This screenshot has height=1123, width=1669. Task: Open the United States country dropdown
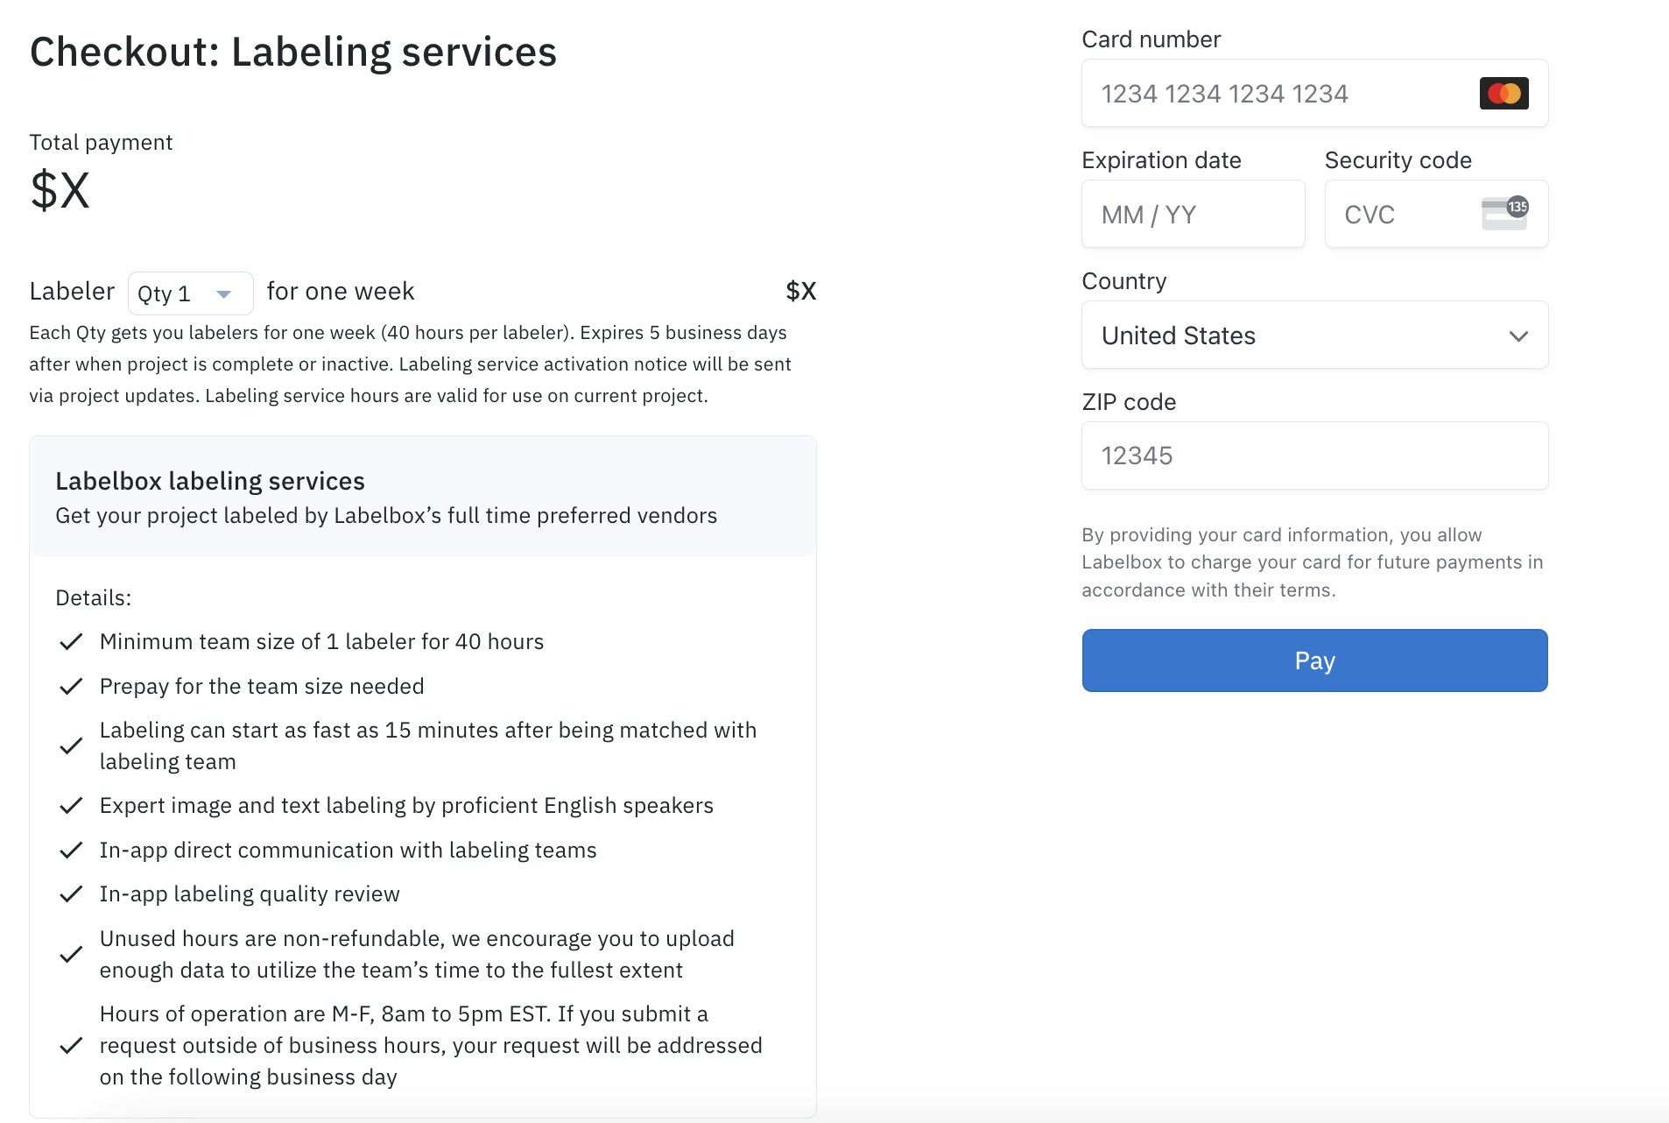(1314, 335)
